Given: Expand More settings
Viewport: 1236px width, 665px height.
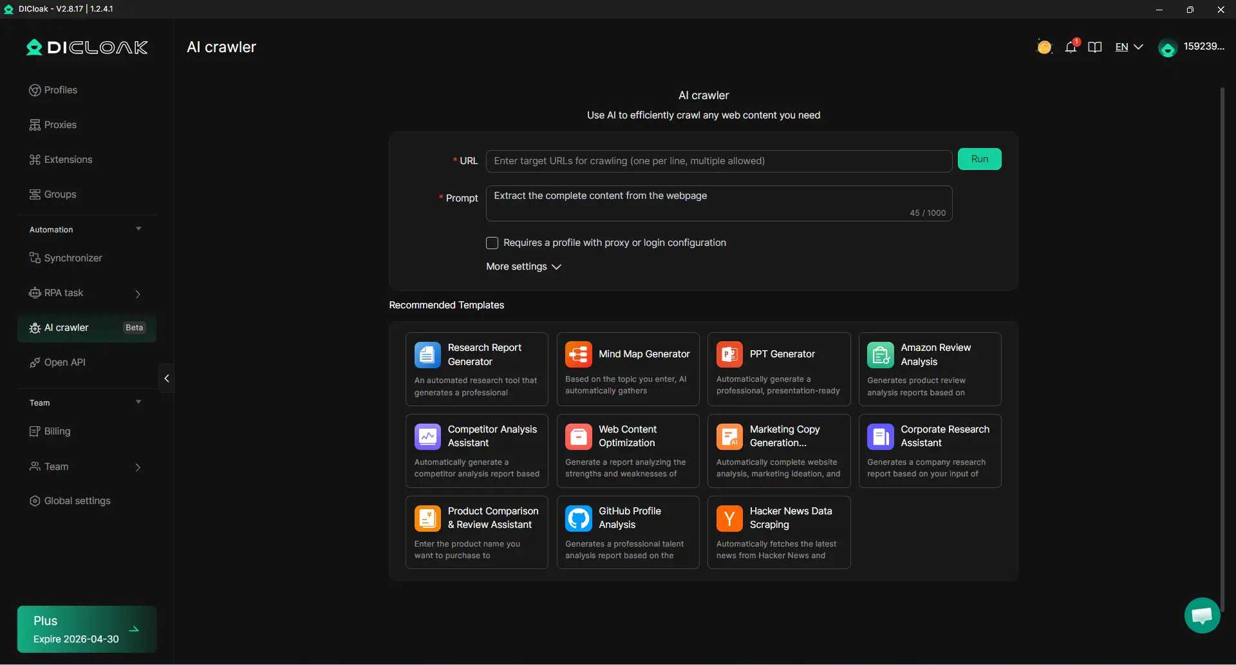Looking at the screenshot, I should (523, 267).
